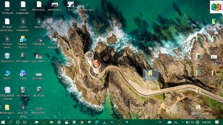
Task: Open the network globe icon
Action: 198,122
